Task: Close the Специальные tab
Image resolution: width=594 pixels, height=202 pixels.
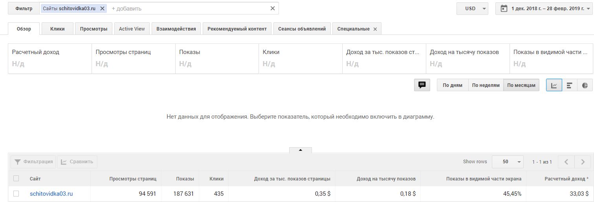Action: click(x=375, y=29)
